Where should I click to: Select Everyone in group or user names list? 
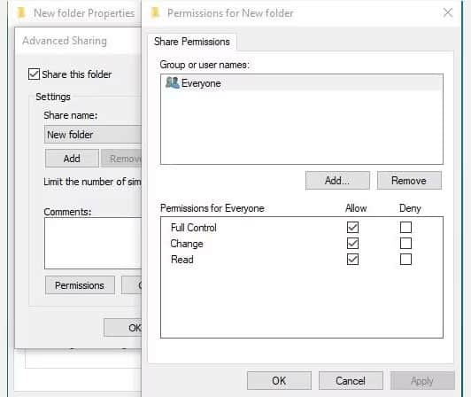[x=302, y=83]
